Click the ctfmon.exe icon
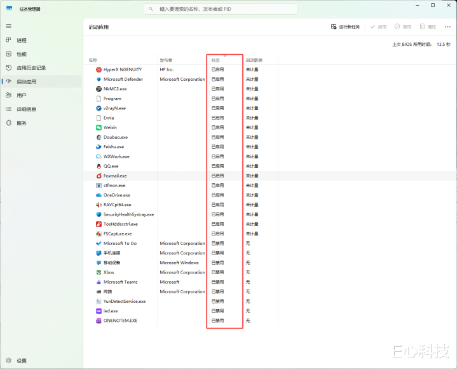This screenshot has height=369, width=457. (99, 186)
